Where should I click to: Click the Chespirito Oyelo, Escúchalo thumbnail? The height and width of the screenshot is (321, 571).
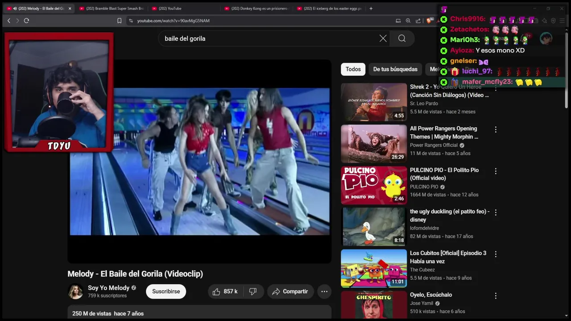click(x=374, y=305)
